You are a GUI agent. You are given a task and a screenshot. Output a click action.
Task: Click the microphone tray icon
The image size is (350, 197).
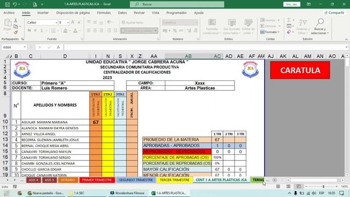tap(295, 193)
